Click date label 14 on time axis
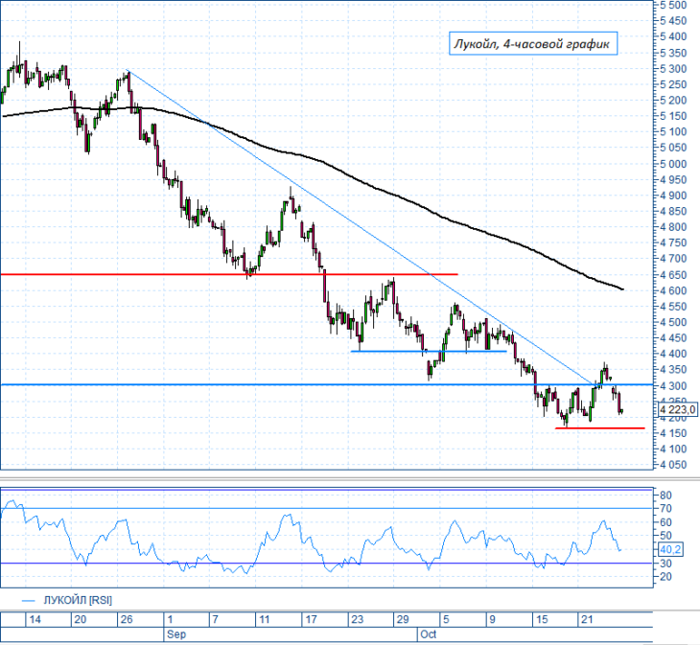This screenshot has width=700, height=645. pyautogui.click(x=35, y=619)
